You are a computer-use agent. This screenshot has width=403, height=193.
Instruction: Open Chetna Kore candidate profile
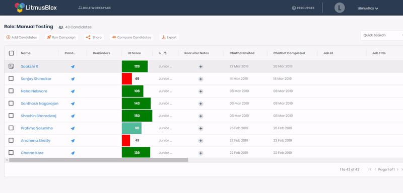point(32,153)
